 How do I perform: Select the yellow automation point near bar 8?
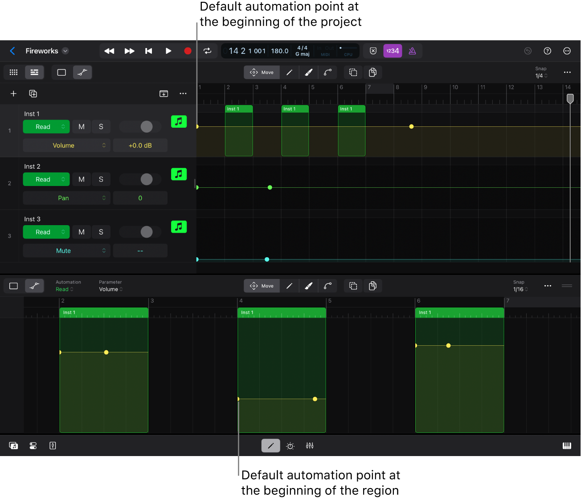(x=411, y=127)
